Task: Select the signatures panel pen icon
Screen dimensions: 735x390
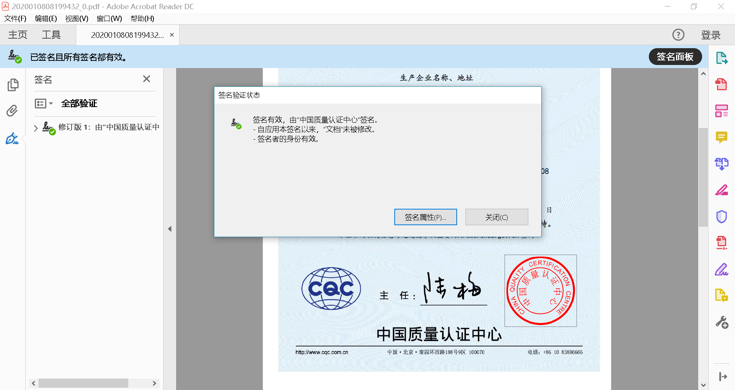Action: [x=12, y=138]
